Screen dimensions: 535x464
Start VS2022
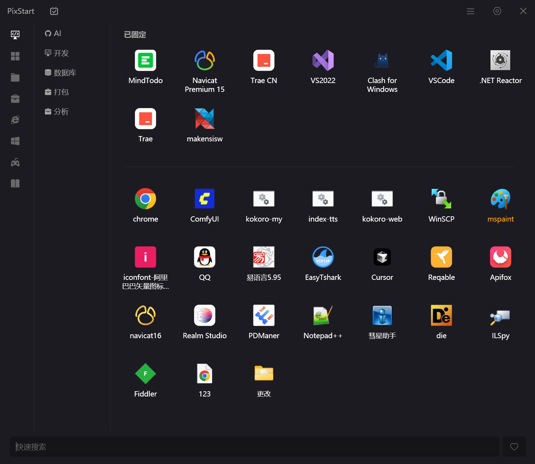(x=323, y=60)
